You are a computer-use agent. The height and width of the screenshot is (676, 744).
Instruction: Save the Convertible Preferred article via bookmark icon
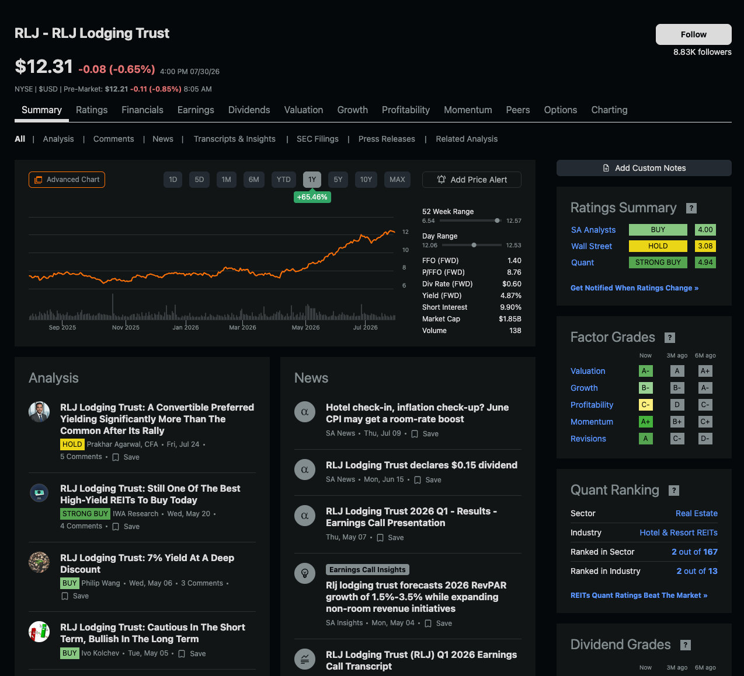[116, 457]
